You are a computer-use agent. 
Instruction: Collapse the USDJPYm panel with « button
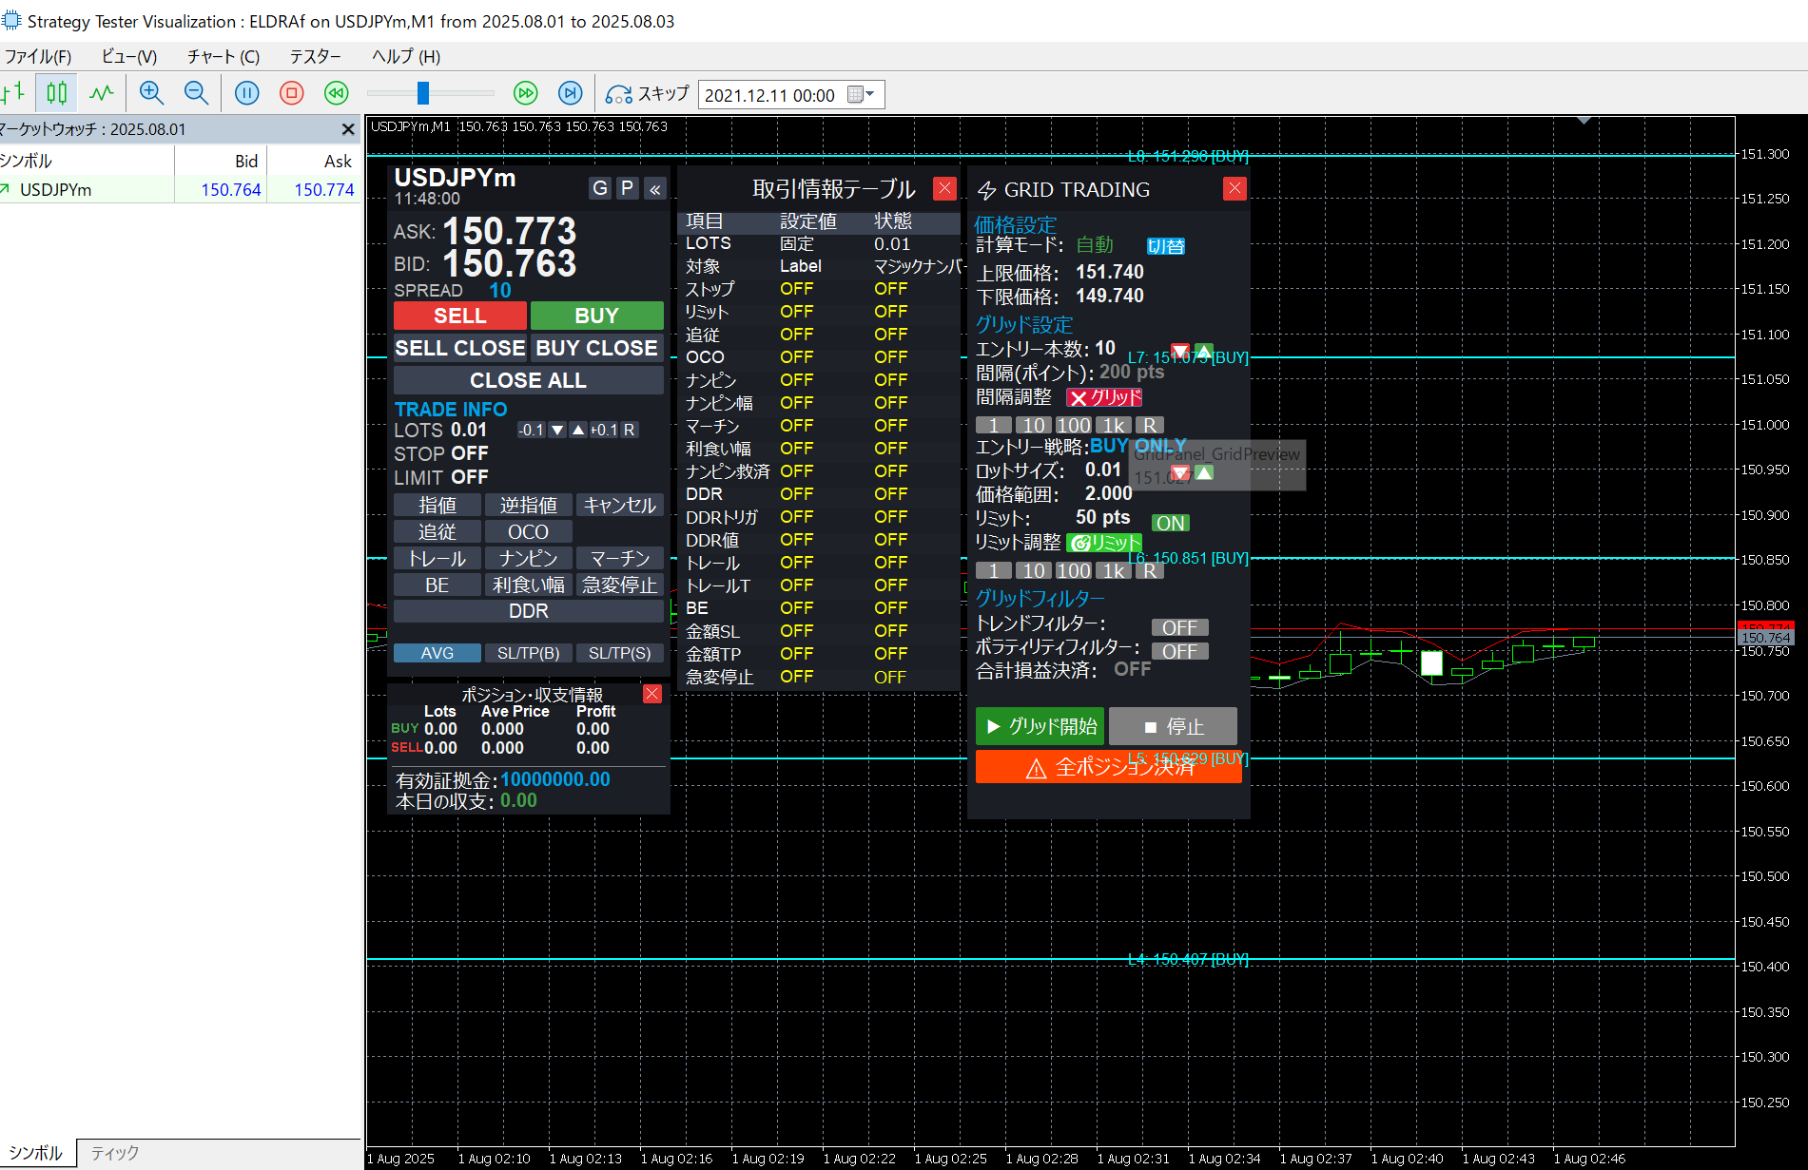pyautogui.click(x=655, y=188)
